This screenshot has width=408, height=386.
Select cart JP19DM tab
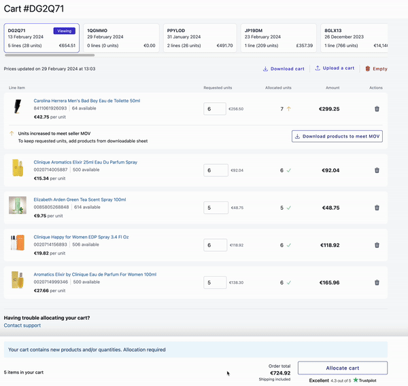tap(279, 38)
